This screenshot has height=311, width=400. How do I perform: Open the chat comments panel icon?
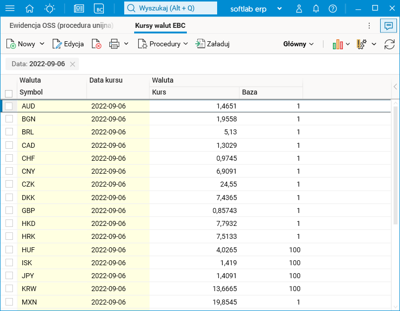pos(388,25)
